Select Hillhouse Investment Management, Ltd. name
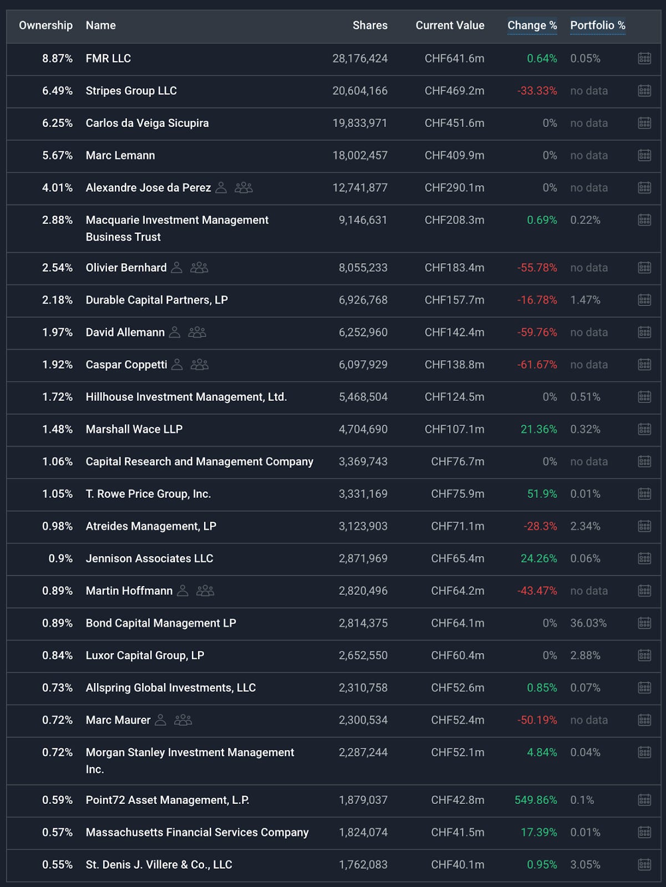 coord(186,397)
